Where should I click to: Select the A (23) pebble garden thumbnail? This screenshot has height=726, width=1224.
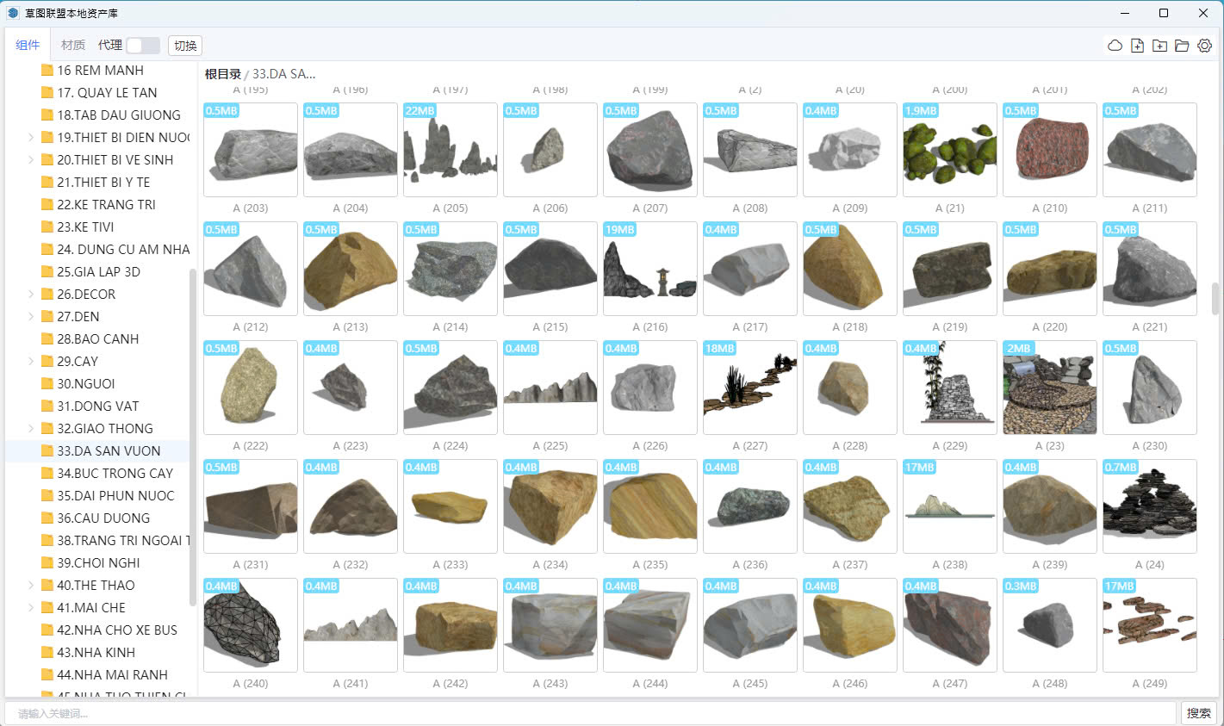[x=1050, y=388]
